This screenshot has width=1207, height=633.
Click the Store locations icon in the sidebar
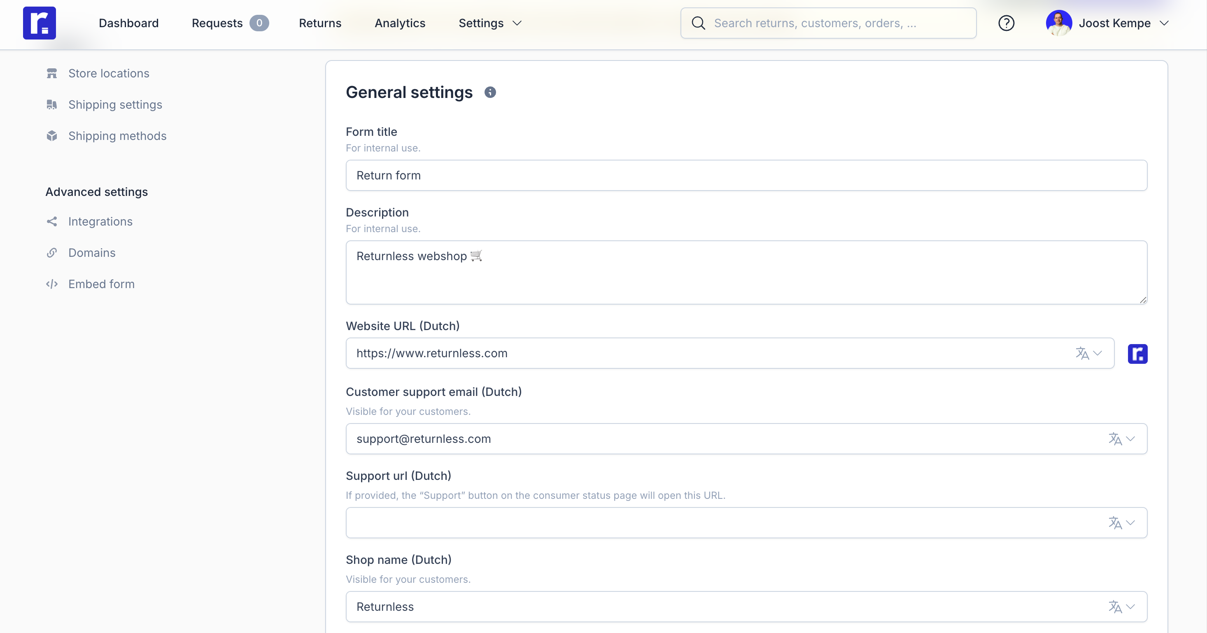tap(51, 73)
